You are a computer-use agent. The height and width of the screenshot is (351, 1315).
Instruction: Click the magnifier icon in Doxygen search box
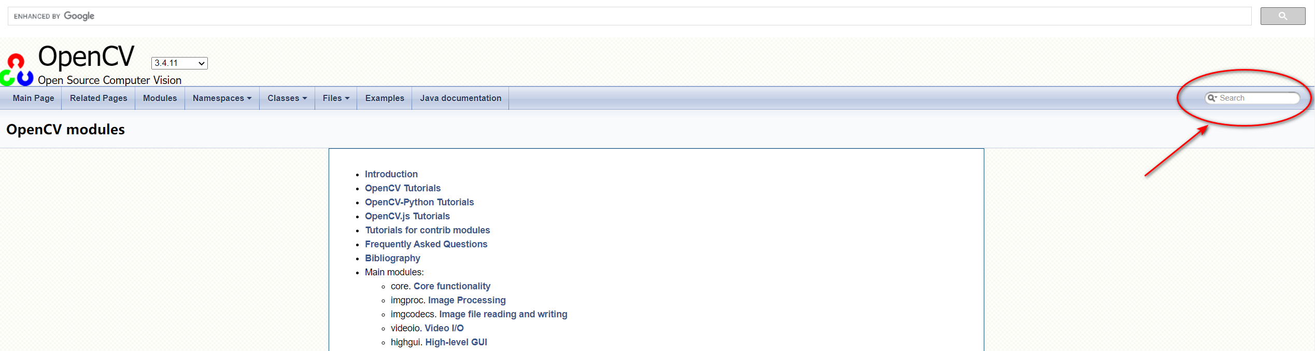tap(1212, 98)
